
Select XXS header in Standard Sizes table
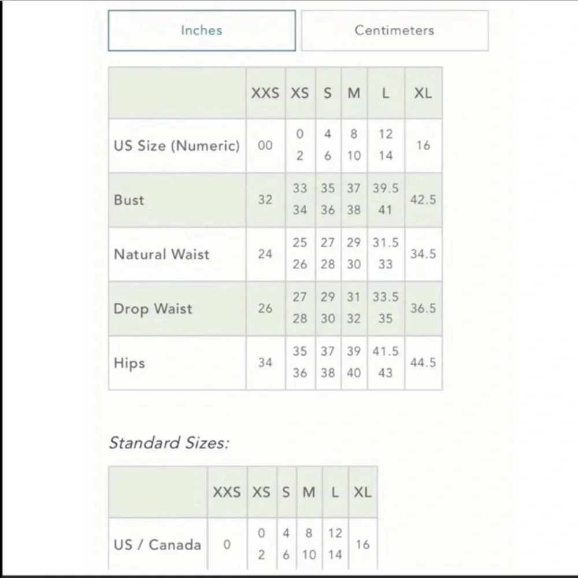click(227, 492)
